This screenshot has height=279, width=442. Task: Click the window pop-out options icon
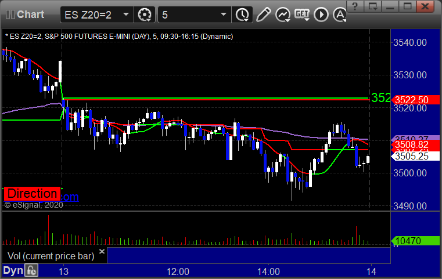pos(373,6)
